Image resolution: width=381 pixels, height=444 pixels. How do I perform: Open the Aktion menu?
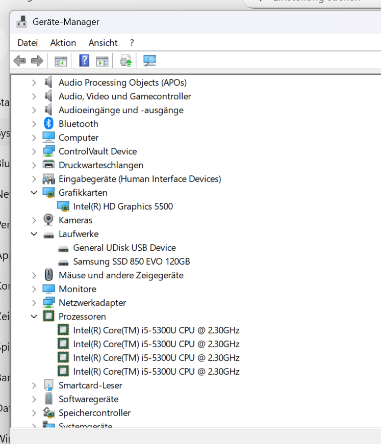[x=63, y=43]
